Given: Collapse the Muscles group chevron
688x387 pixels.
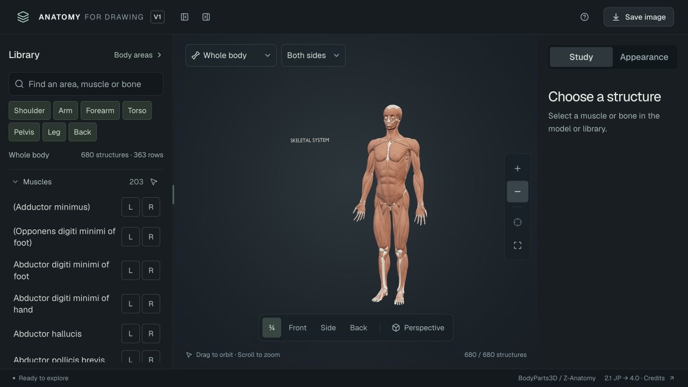Looking at the screenshot, I should click(x=16, y=182).
